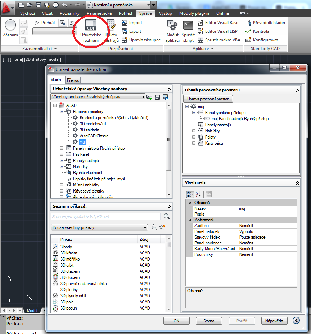Select the AutoCAD Classic workspace in tree
The image size is (311, 334).
click(94, 136)
